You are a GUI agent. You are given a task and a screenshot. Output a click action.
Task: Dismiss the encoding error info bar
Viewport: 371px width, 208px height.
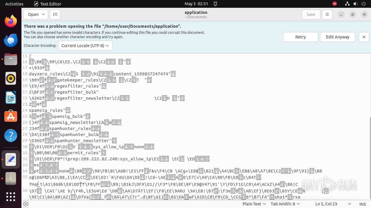pyautogui.click(x=364, y=37)
